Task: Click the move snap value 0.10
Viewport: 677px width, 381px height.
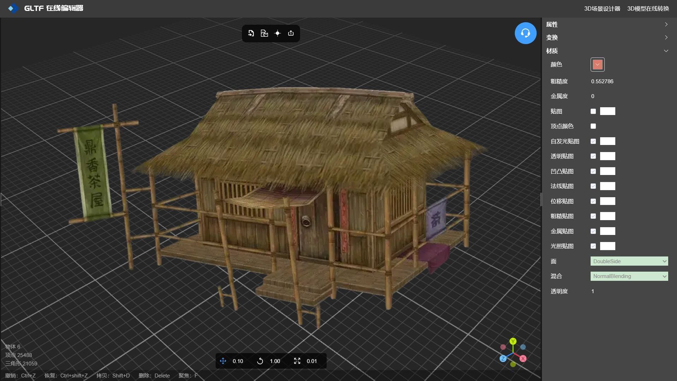Action: tap(238, 361)
